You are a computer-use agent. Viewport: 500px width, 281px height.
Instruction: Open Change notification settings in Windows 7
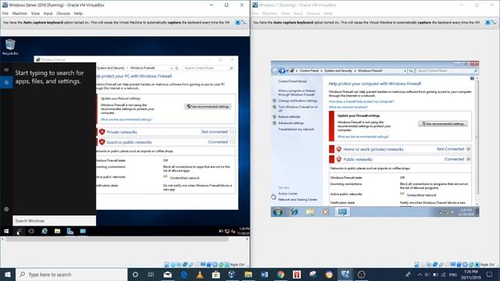pos(298,101)
